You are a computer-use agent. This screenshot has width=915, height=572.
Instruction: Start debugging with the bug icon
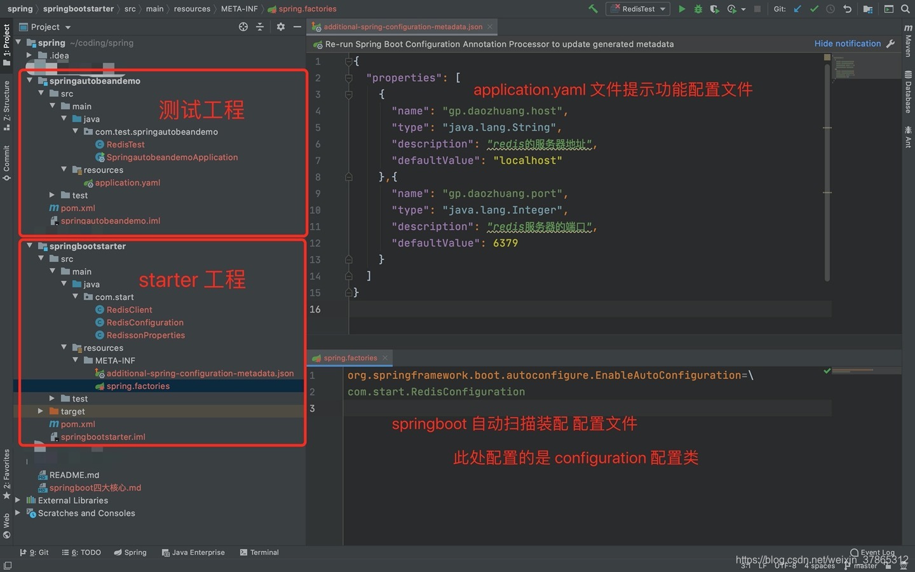pos(698,9)
